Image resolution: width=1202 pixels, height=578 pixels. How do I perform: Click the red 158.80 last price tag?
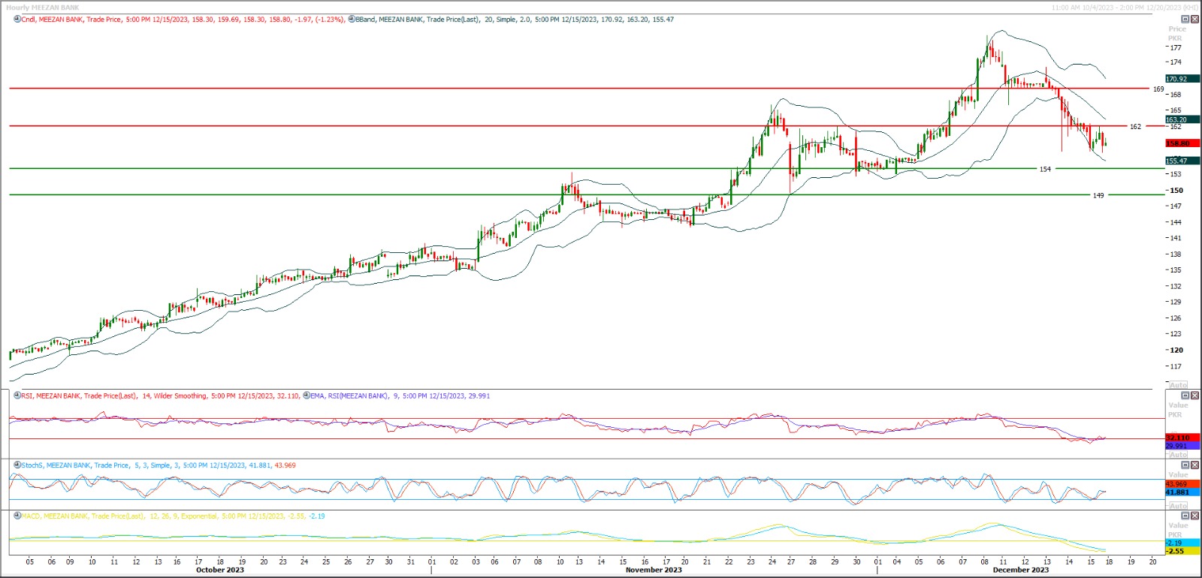pyautogui.click(x=1182, y=143)
